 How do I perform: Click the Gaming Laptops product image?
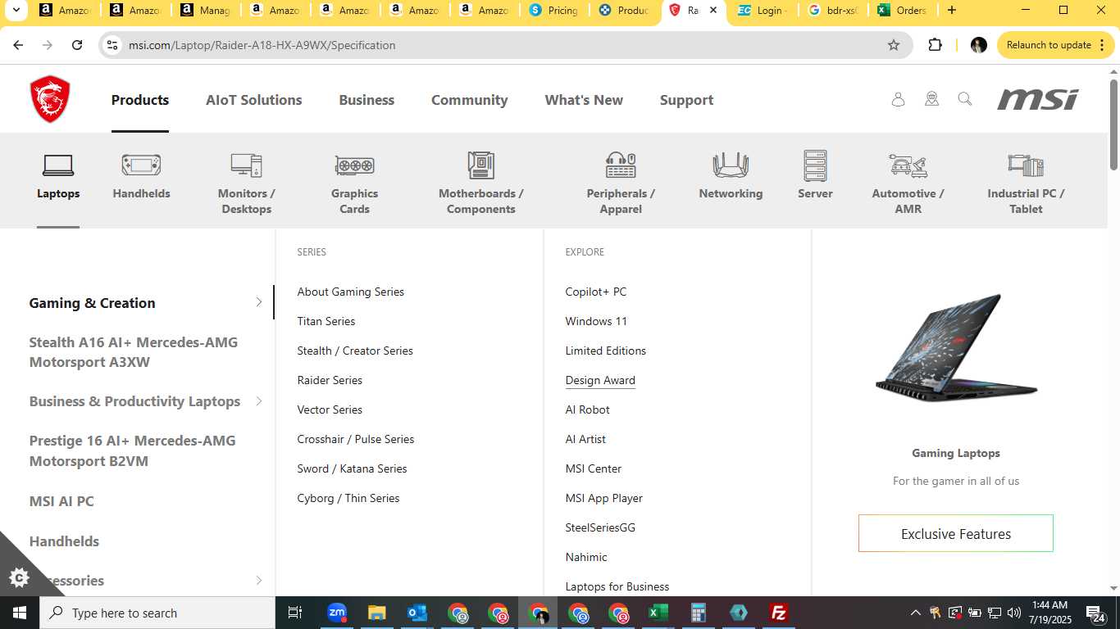click(x=956, y=348)
